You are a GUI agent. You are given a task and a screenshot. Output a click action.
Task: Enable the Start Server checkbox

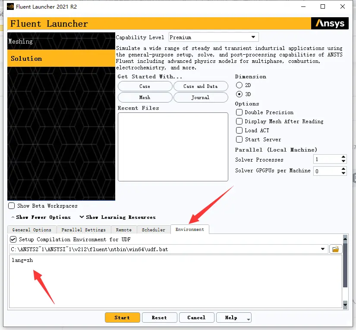tap(239, 140)
